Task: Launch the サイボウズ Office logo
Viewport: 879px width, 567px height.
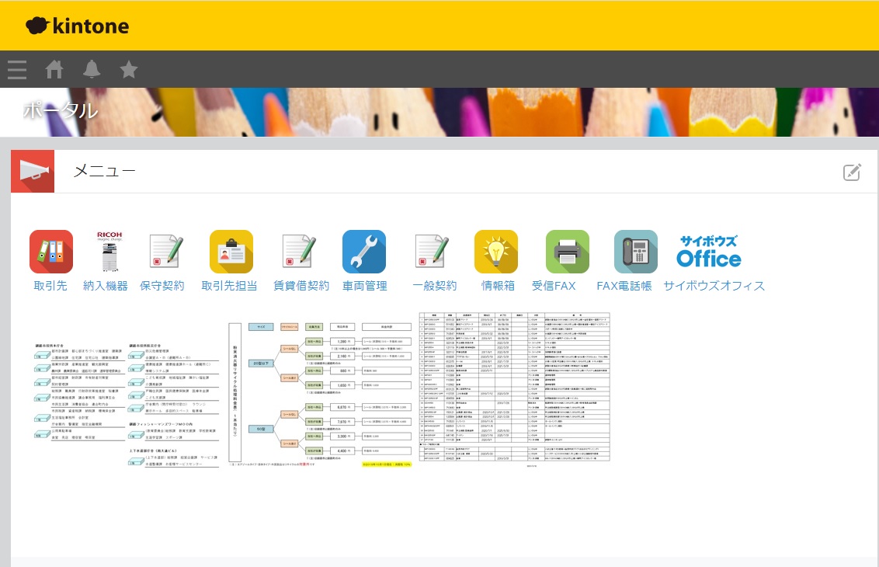Action: coord(708,252)
